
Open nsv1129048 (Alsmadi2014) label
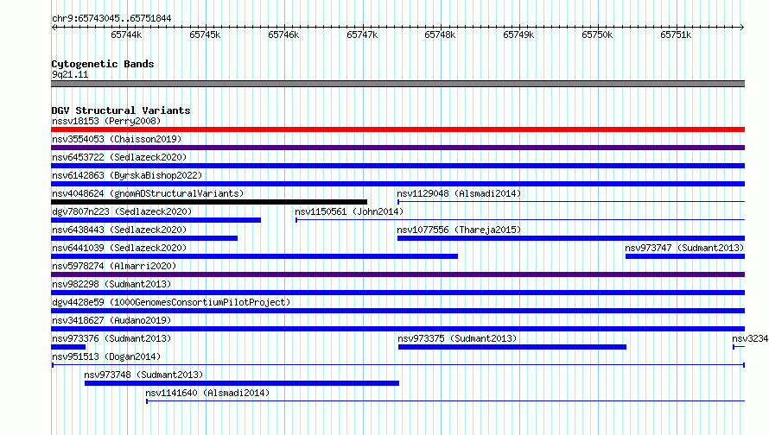pos(459,193)
